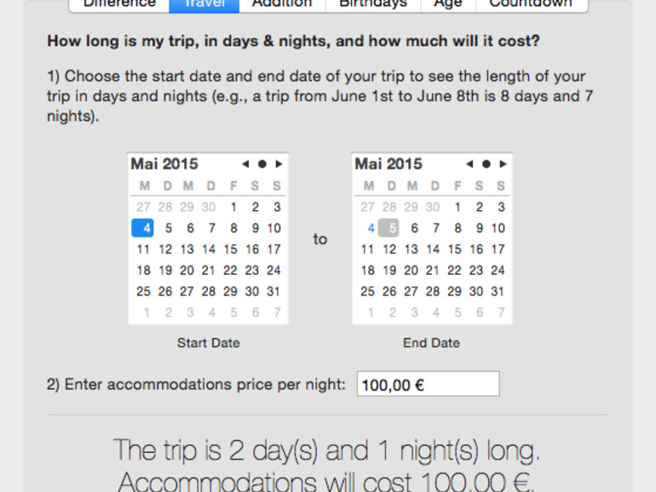Select the Birthdays tab

[x=372, y=4]
